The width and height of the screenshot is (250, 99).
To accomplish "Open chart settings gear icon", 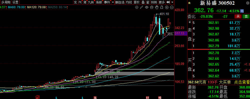I will [x=137, y=7].
